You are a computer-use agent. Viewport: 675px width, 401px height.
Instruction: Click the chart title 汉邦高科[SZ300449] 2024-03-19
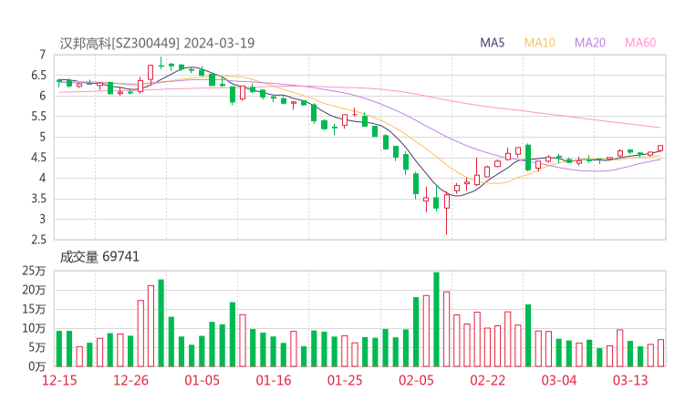coord(157,44)
